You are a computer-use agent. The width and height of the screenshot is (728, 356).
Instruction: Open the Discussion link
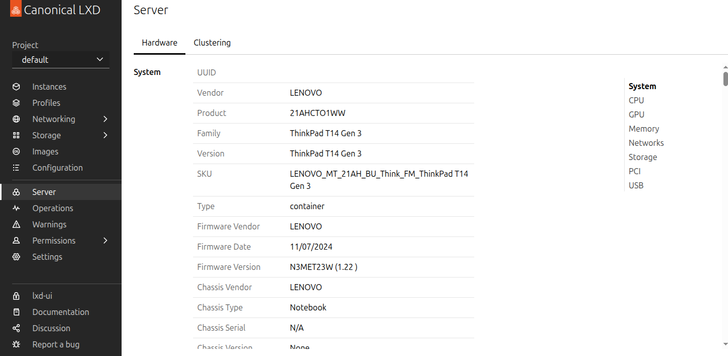(51, 328)
